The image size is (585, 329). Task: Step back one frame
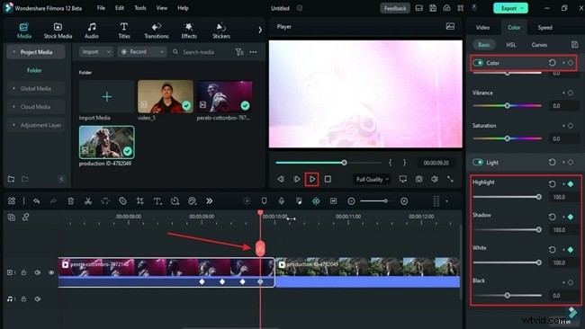[x=281, y=179]
